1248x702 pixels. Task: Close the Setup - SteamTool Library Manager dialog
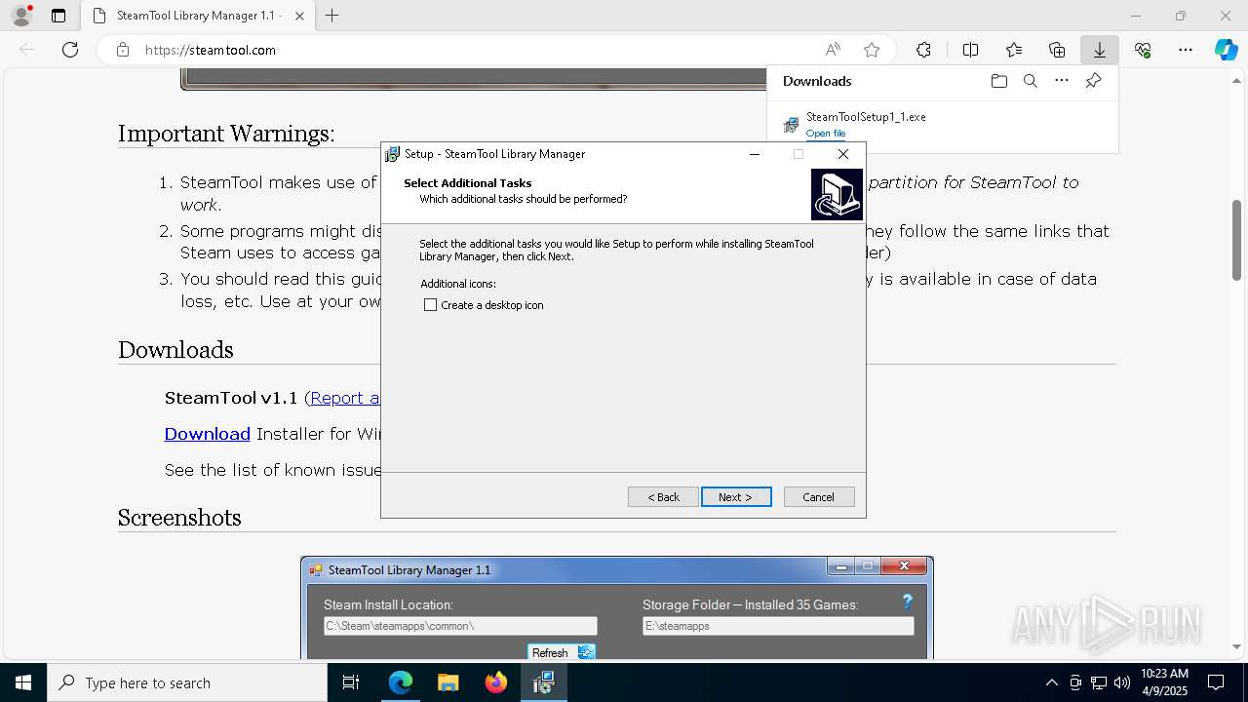pyautogui.click(x=843, y=154)
